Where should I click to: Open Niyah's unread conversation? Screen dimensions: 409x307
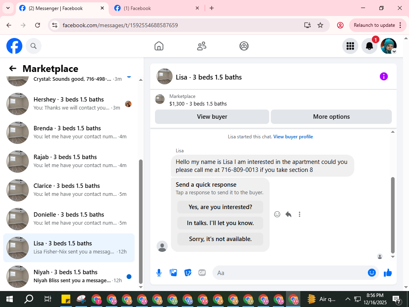pyautogui.click(x=69, y=277)
